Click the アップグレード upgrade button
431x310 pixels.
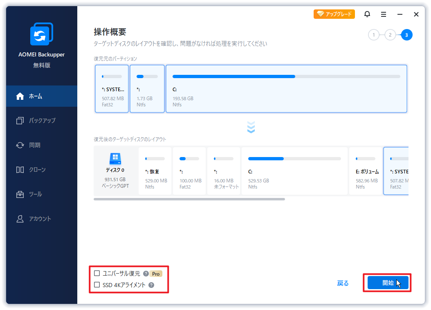[334, 14]
